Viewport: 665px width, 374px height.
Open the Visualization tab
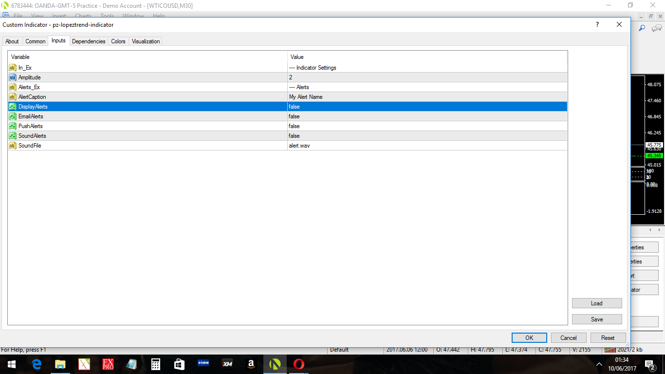pos(146,41)
